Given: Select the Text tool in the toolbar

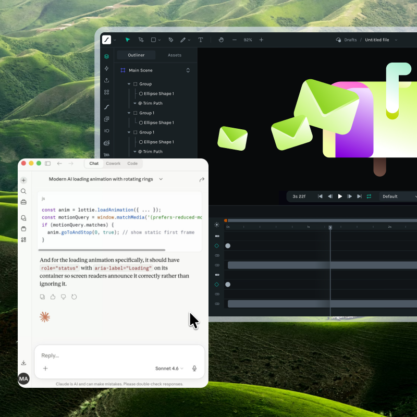Looking at the screenshot, I should [x=201, y=40].
